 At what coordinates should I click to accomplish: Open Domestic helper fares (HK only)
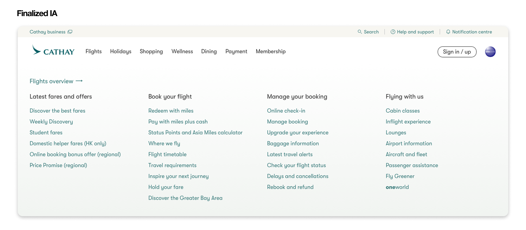click(68, 144)
